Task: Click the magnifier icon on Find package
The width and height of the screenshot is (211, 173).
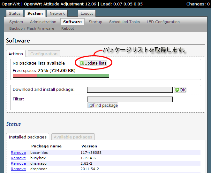Action: [x=90, y=105]
